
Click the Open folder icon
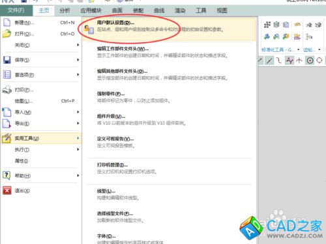pyautogui.click(x=7, y=34)
